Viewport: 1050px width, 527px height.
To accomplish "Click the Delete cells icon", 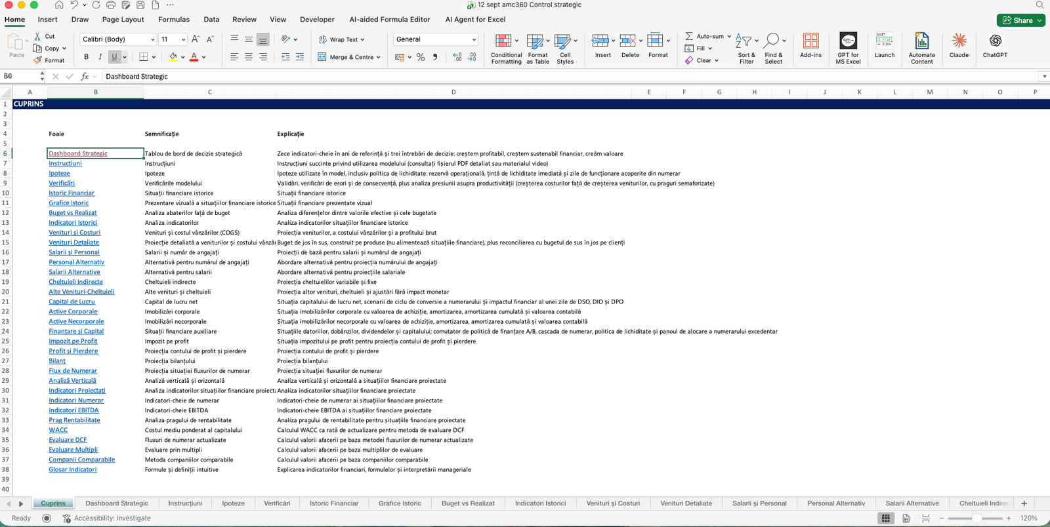I will tap(627, 41).
